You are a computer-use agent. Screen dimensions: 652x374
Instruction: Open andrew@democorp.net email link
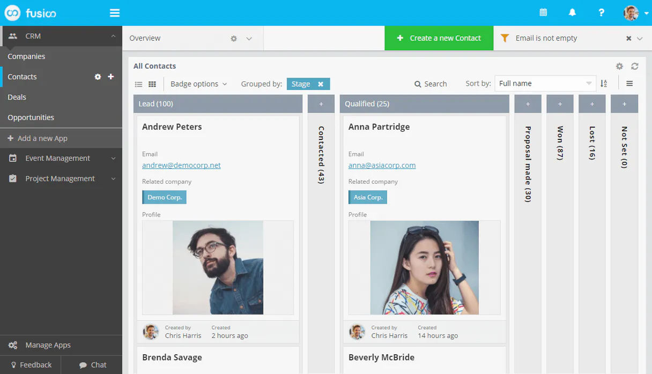pos(181,165)
